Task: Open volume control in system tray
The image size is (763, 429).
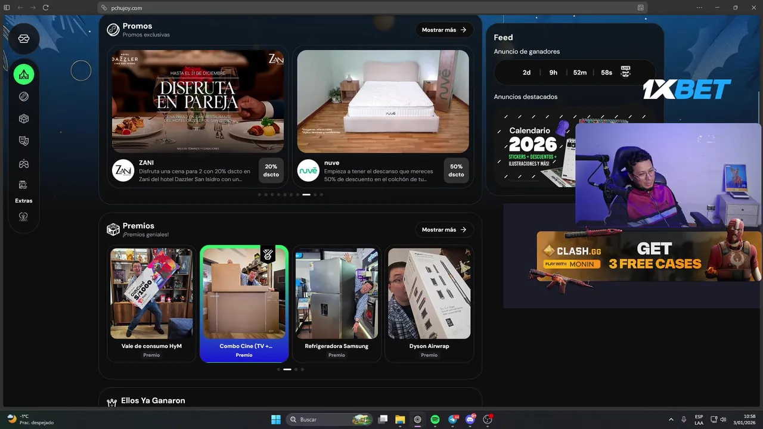Action: (724, 419)
